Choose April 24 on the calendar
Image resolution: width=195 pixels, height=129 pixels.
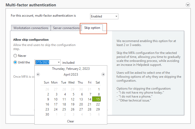pyautogui.click(x=55, y=109)
